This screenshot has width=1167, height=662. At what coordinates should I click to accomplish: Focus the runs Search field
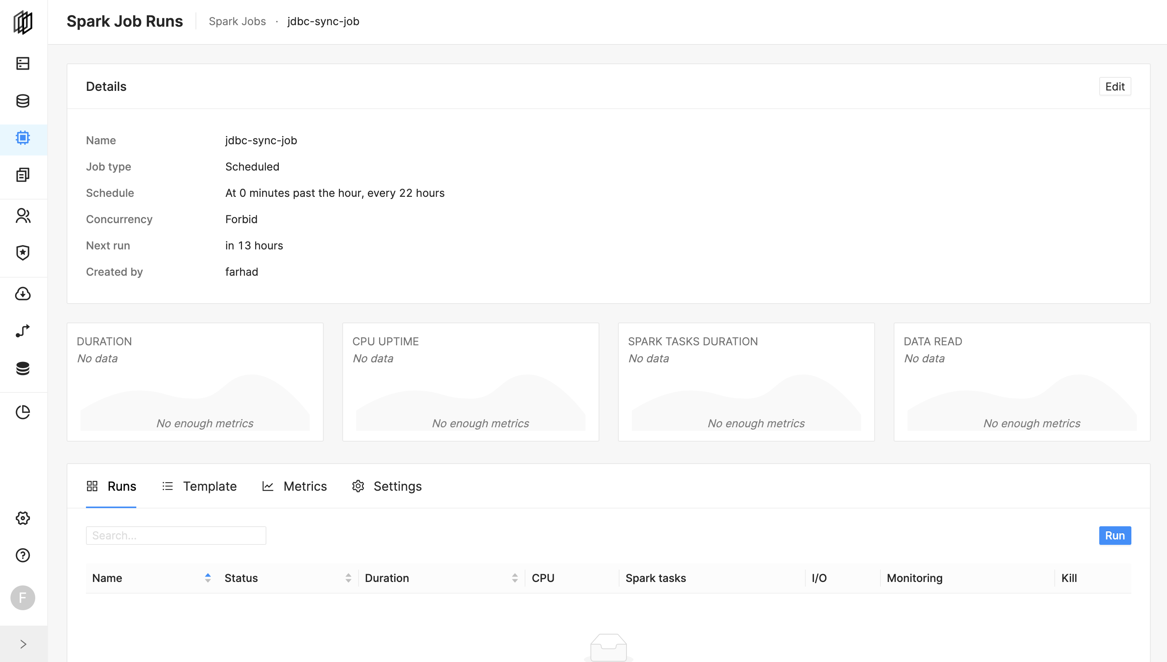(x=176, y=536)
